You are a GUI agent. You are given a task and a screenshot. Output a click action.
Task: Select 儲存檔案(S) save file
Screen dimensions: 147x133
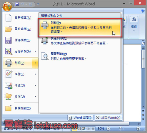point(21,40)
